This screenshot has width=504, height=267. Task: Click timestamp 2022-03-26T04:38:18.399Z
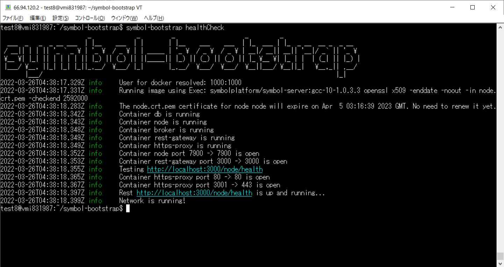42,201
